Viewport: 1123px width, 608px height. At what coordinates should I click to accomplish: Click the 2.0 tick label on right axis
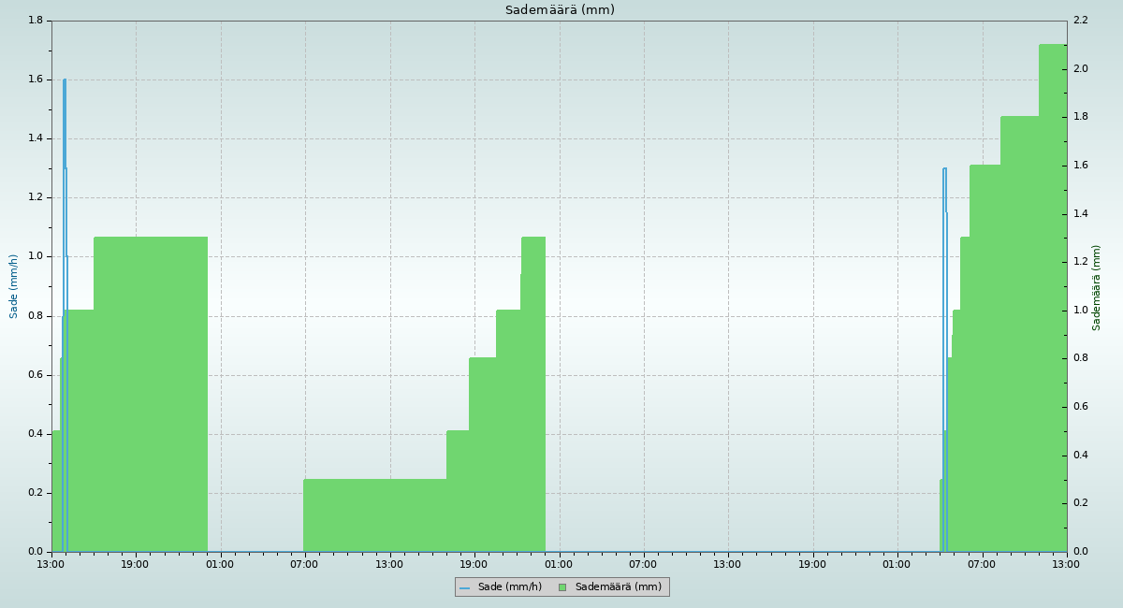click(1080, 69)
